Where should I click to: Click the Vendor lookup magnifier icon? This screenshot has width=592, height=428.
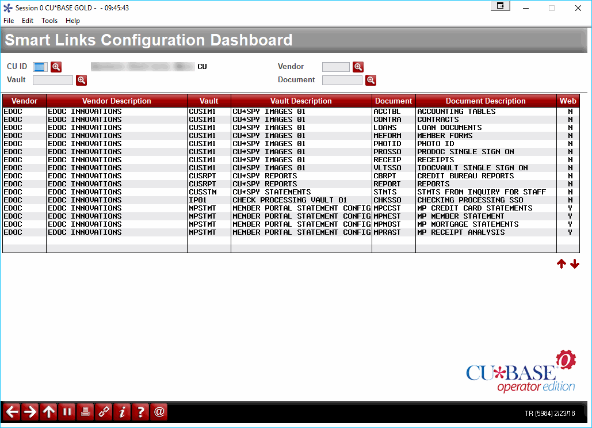[x=358, y=67]
